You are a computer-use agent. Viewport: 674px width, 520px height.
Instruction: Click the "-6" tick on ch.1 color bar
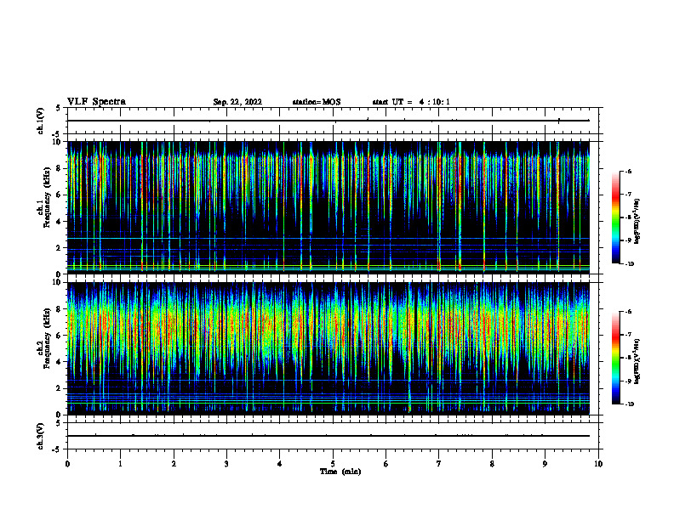(x=629, y=171)
